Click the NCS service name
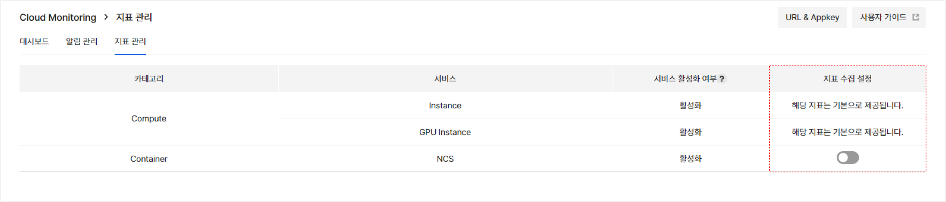The height and width of the screenshot is (202, 946). [x=445, y=159]
